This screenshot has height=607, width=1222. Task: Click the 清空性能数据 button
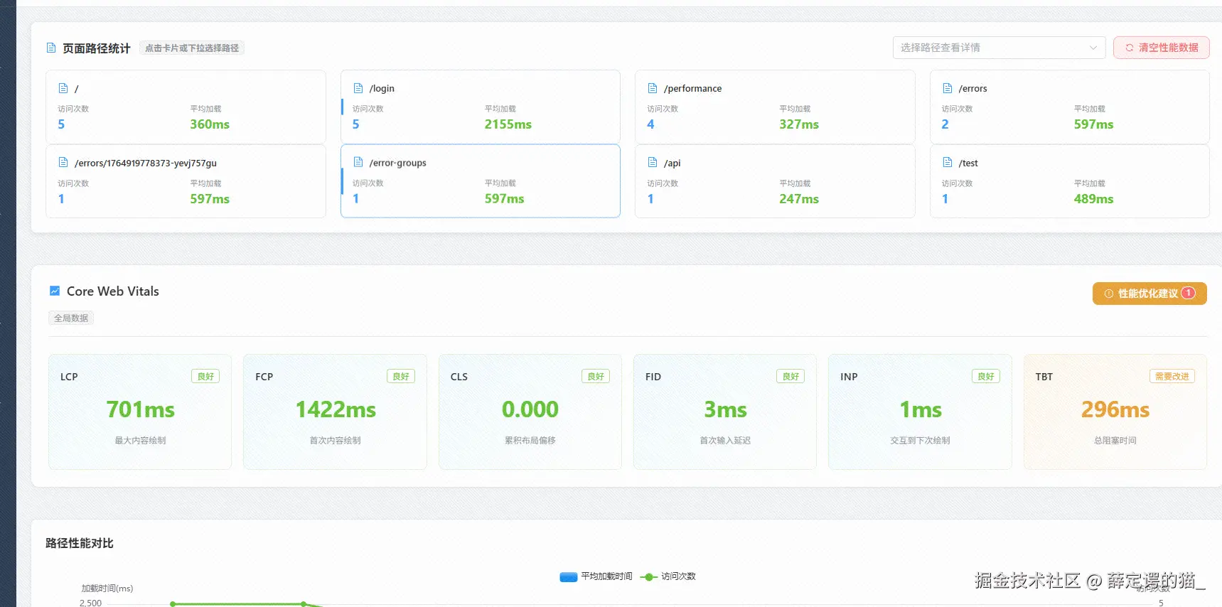tap(1161, 48)
